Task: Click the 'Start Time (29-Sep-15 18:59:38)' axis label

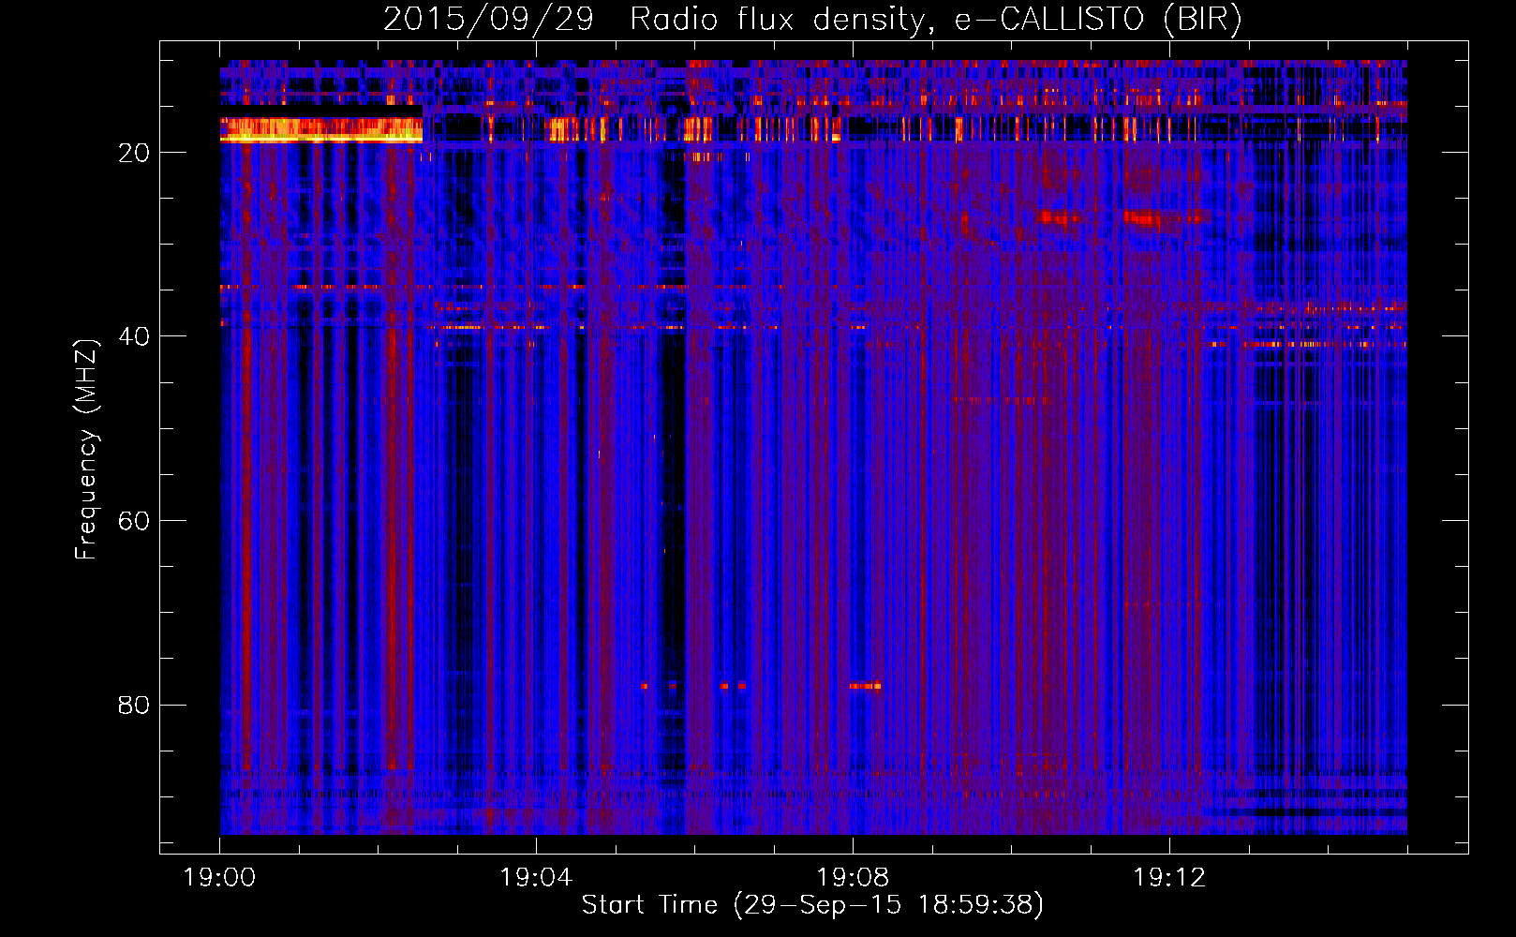Action: point(812,905)
